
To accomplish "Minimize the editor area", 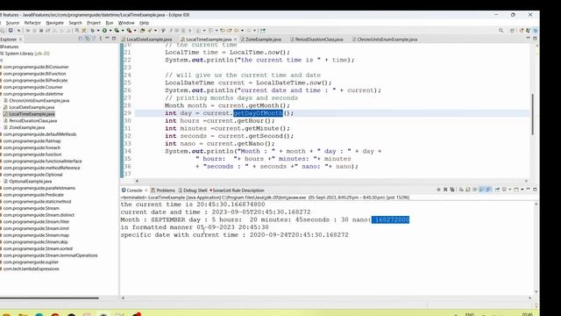I will tap(528, 38).
